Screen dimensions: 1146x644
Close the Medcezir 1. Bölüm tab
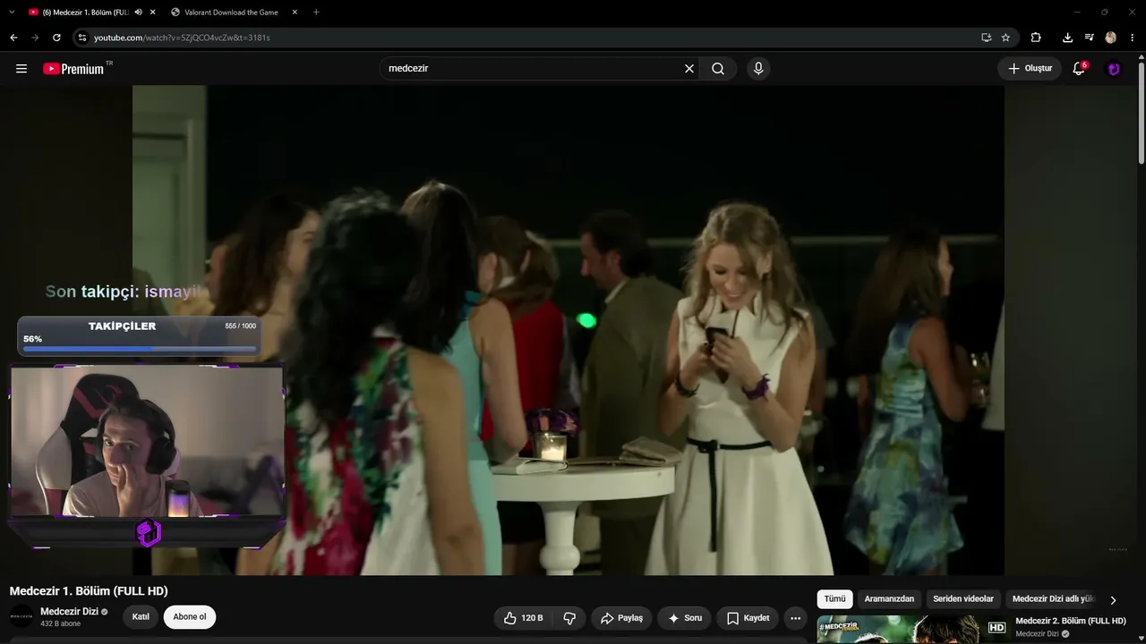pyautogui.click(x=153, y=12)
